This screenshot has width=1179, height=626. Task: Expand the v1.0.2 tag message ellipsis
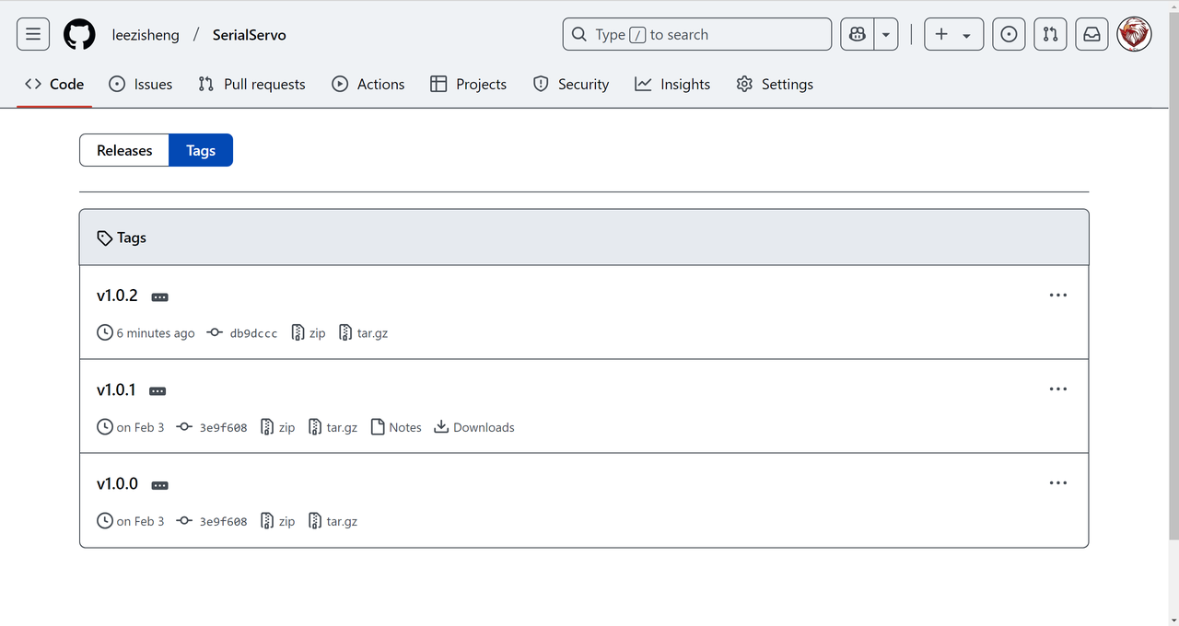159,297
